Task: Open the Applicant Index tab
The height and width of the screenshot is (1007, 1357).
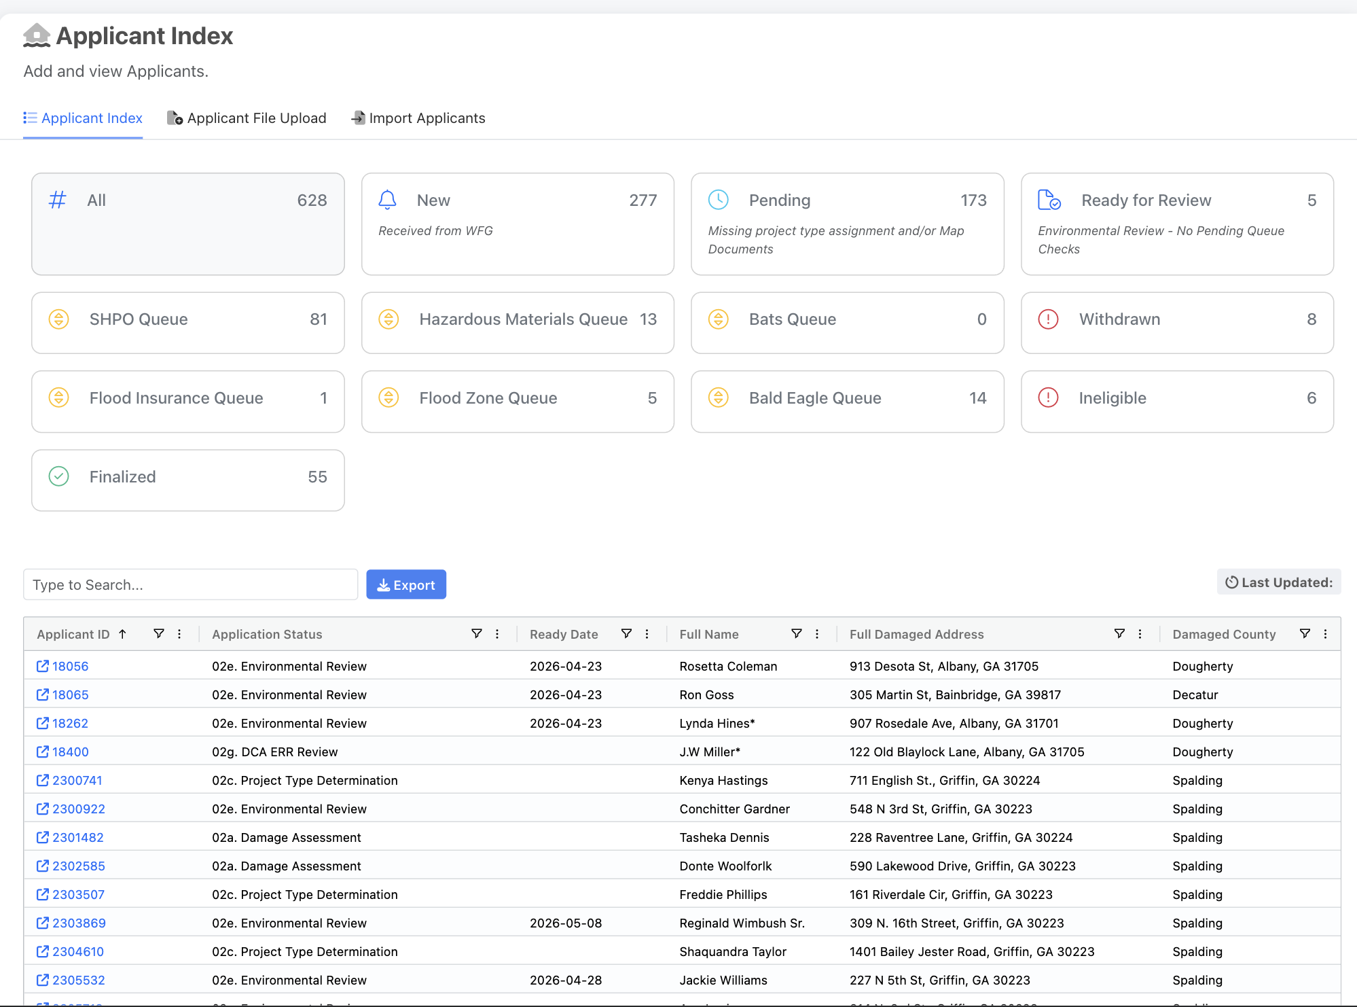Action: 83,118
